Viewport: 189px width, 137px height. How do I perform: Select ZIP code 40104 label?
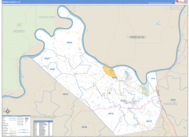(x=69, y=42)
